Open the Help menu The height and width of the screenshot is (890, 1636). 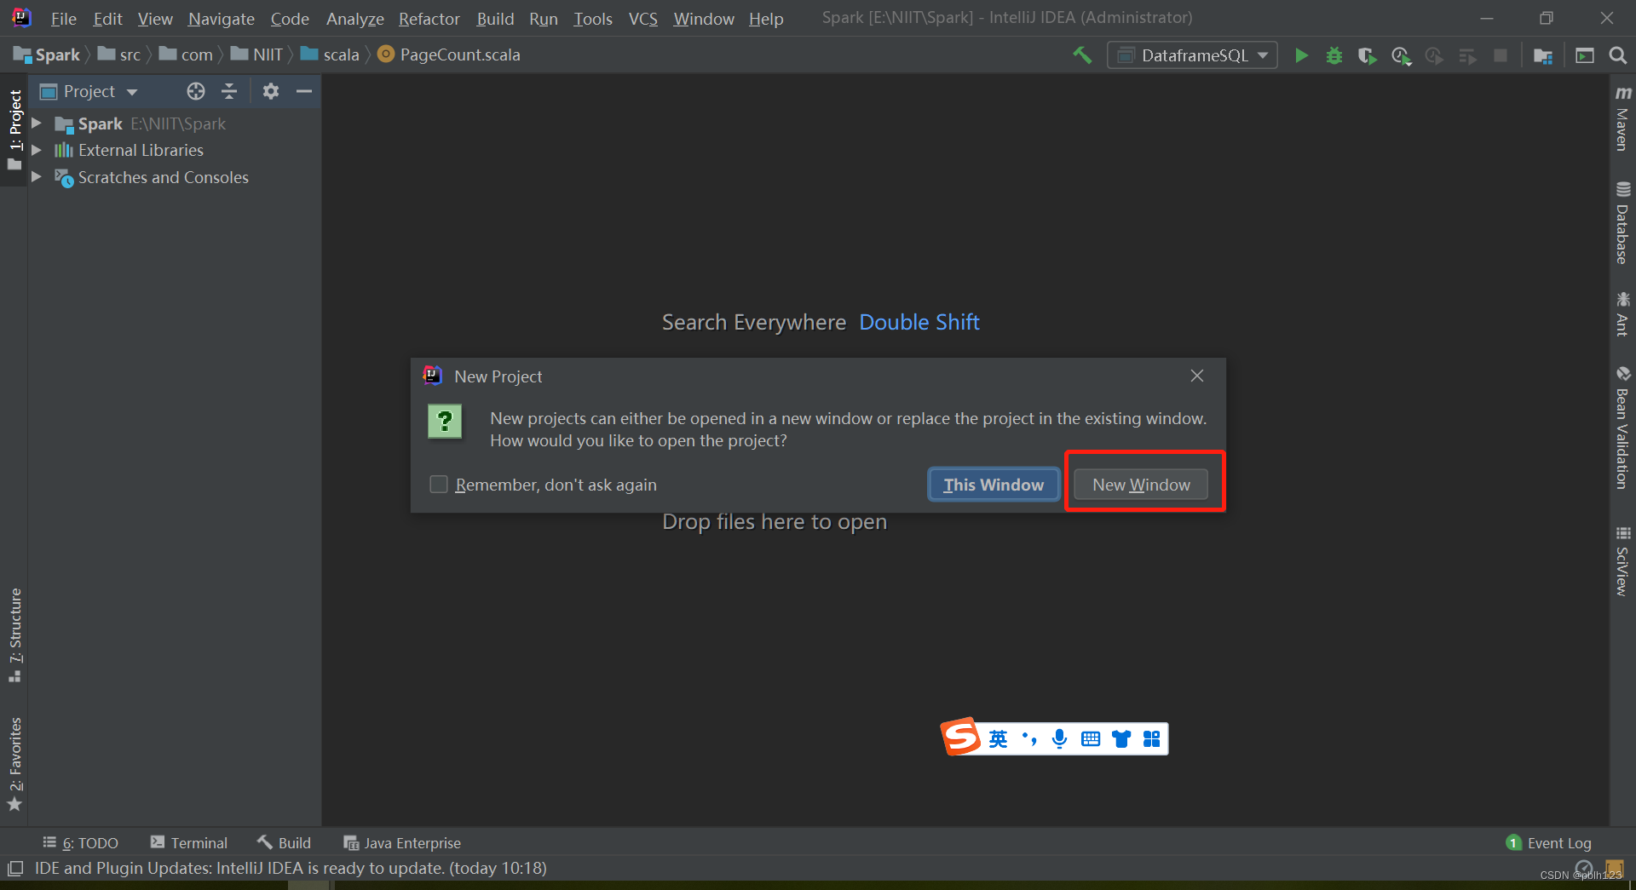[x=765, y=19]
